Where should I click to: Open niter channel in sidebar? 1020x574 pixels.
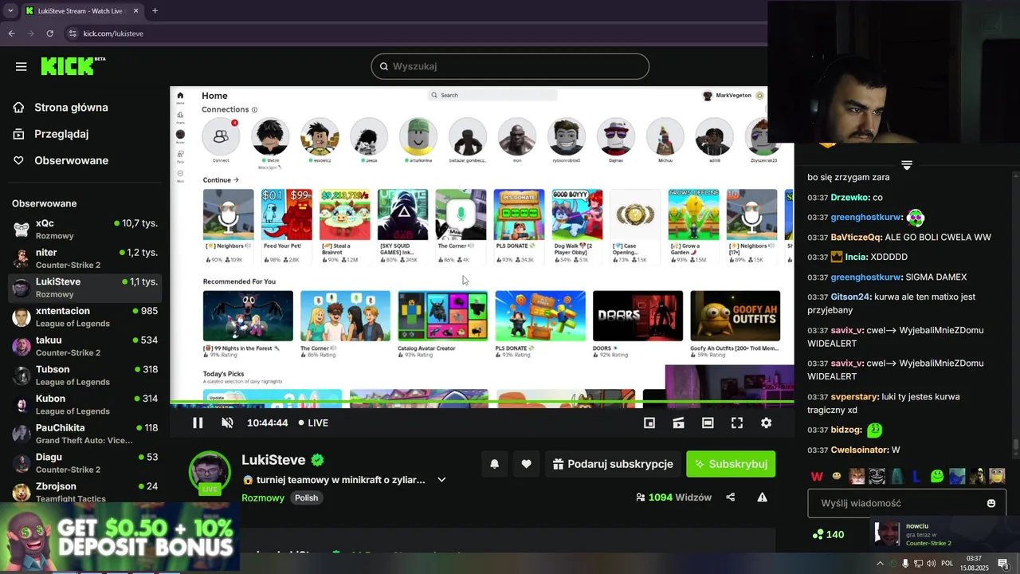(x=85, y=258)
